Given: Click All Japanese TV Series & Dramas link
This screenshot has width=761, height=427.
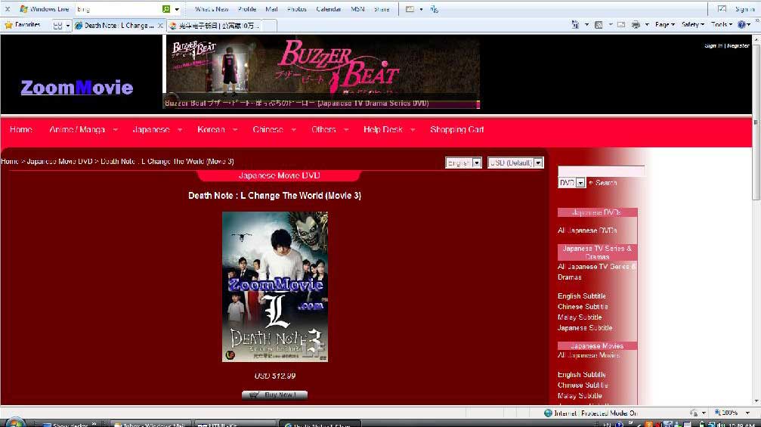Looking at the screenshot, I should [596, 272].
